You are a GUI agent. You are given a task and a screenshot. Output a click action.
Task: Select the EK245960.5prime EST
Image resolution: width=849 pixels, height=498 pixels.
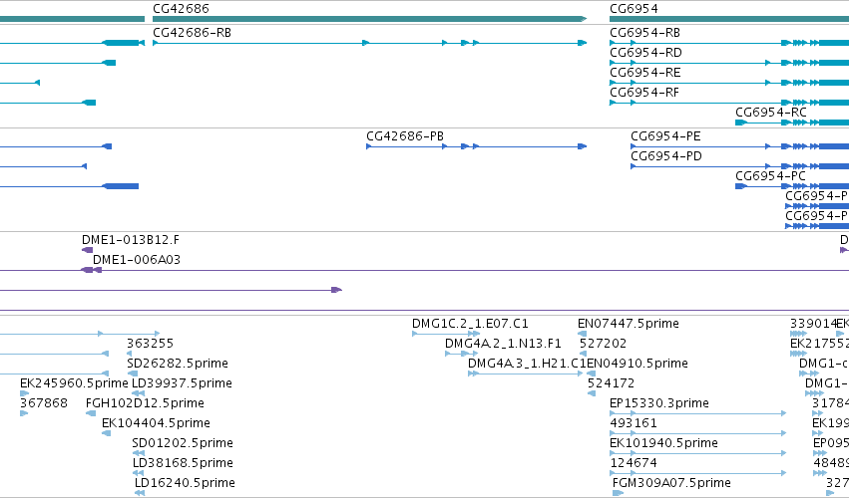[x=24, y=393]
